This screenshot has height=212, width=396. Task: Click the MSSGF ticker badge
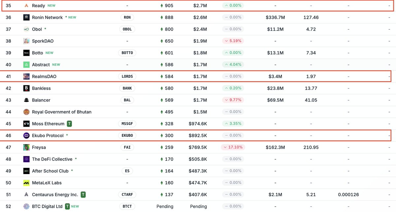(127, 124)
